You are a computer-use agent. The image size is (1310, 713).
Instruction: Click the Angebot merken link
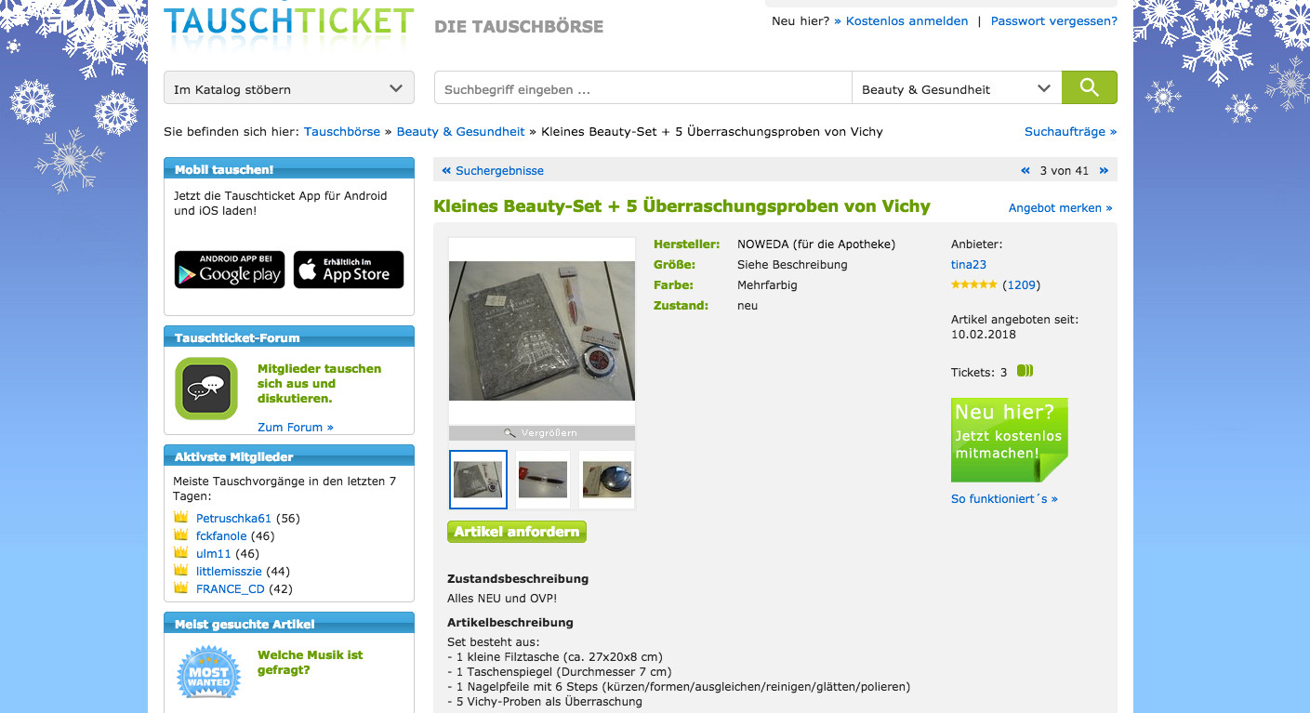[x=1061, y=208]
